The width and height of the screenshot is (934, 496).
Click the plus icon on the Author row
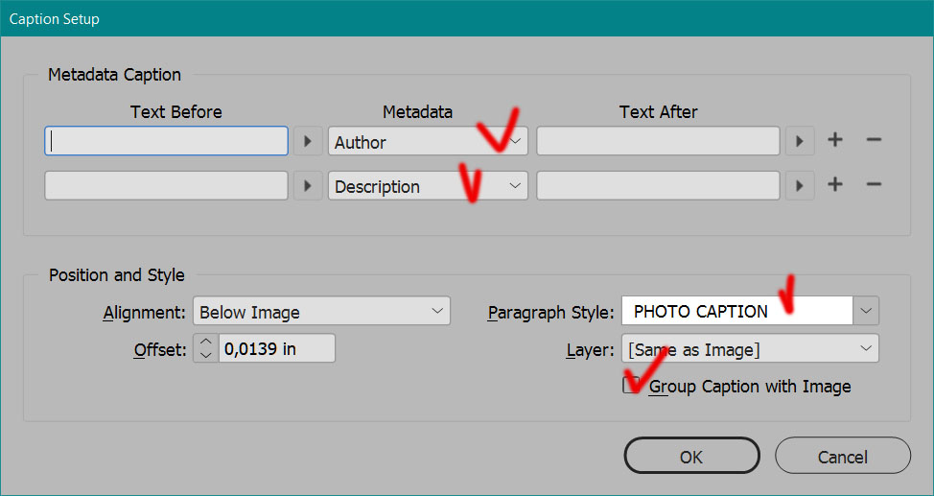(835, 141)
